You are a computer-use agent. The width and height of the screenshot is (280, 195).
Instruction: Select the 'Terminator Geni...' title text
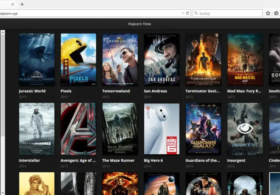pos(202,91)
